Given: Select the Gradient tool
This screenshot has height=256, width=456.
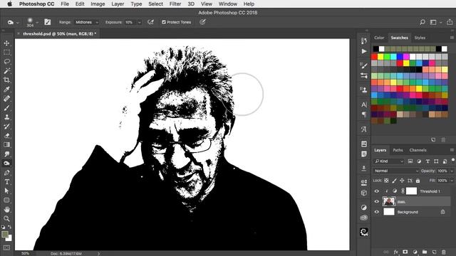Looking at the screenshot, I should [6, 145].
